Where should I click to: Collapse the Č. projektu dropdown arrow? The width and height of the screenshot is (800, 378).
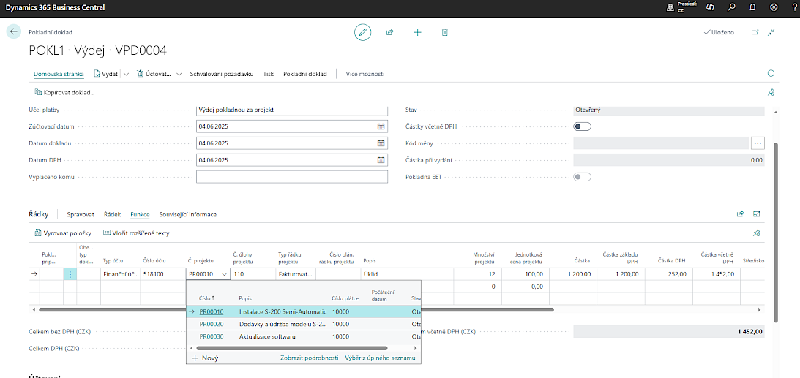point(224,274)
